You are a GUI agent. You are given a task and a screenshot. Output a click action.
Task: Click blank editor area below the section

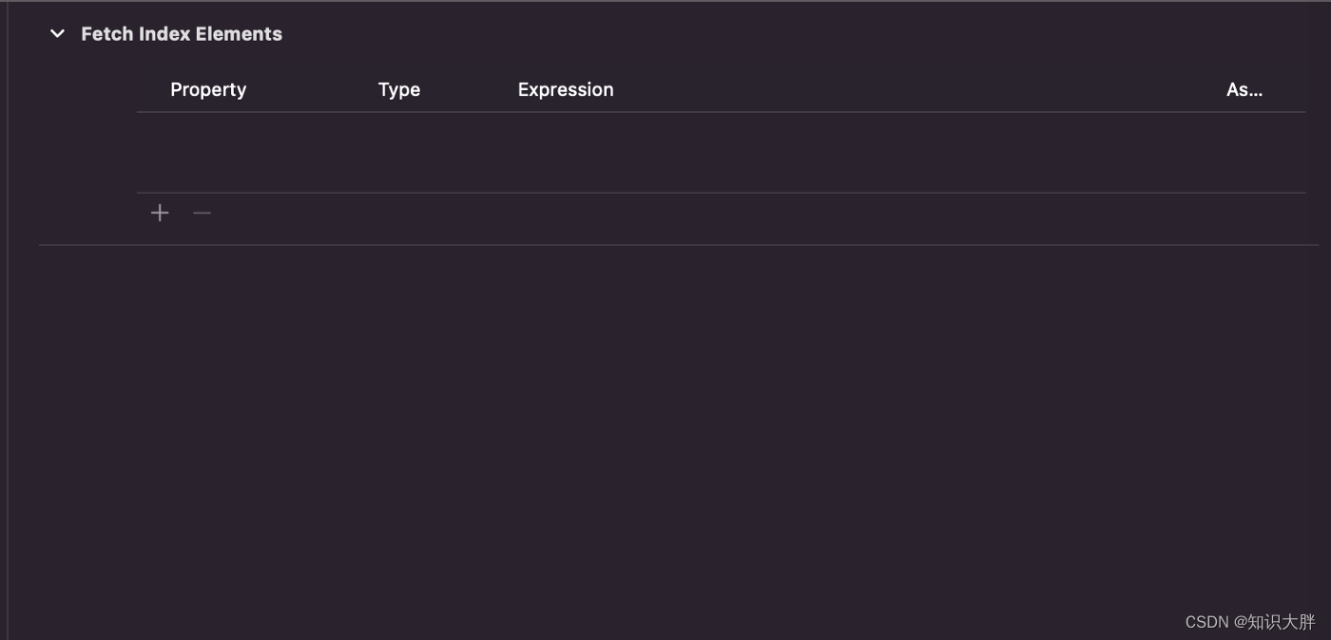tap(665, 427)
